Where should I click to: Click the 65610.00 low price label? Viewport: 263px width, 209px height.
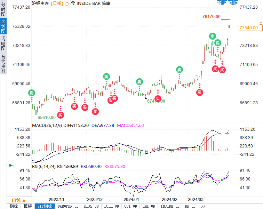(x=47, y=117)
